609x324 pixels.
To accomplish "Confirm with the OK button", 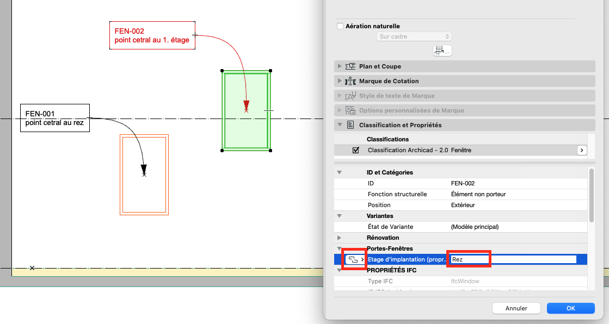I will [570, 308].
